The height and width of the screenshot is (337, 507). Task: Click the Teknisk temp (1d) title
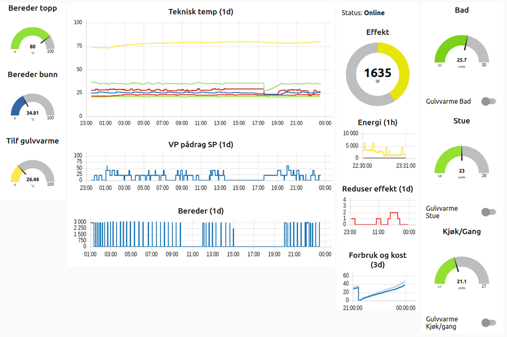[x=201, y=11]
